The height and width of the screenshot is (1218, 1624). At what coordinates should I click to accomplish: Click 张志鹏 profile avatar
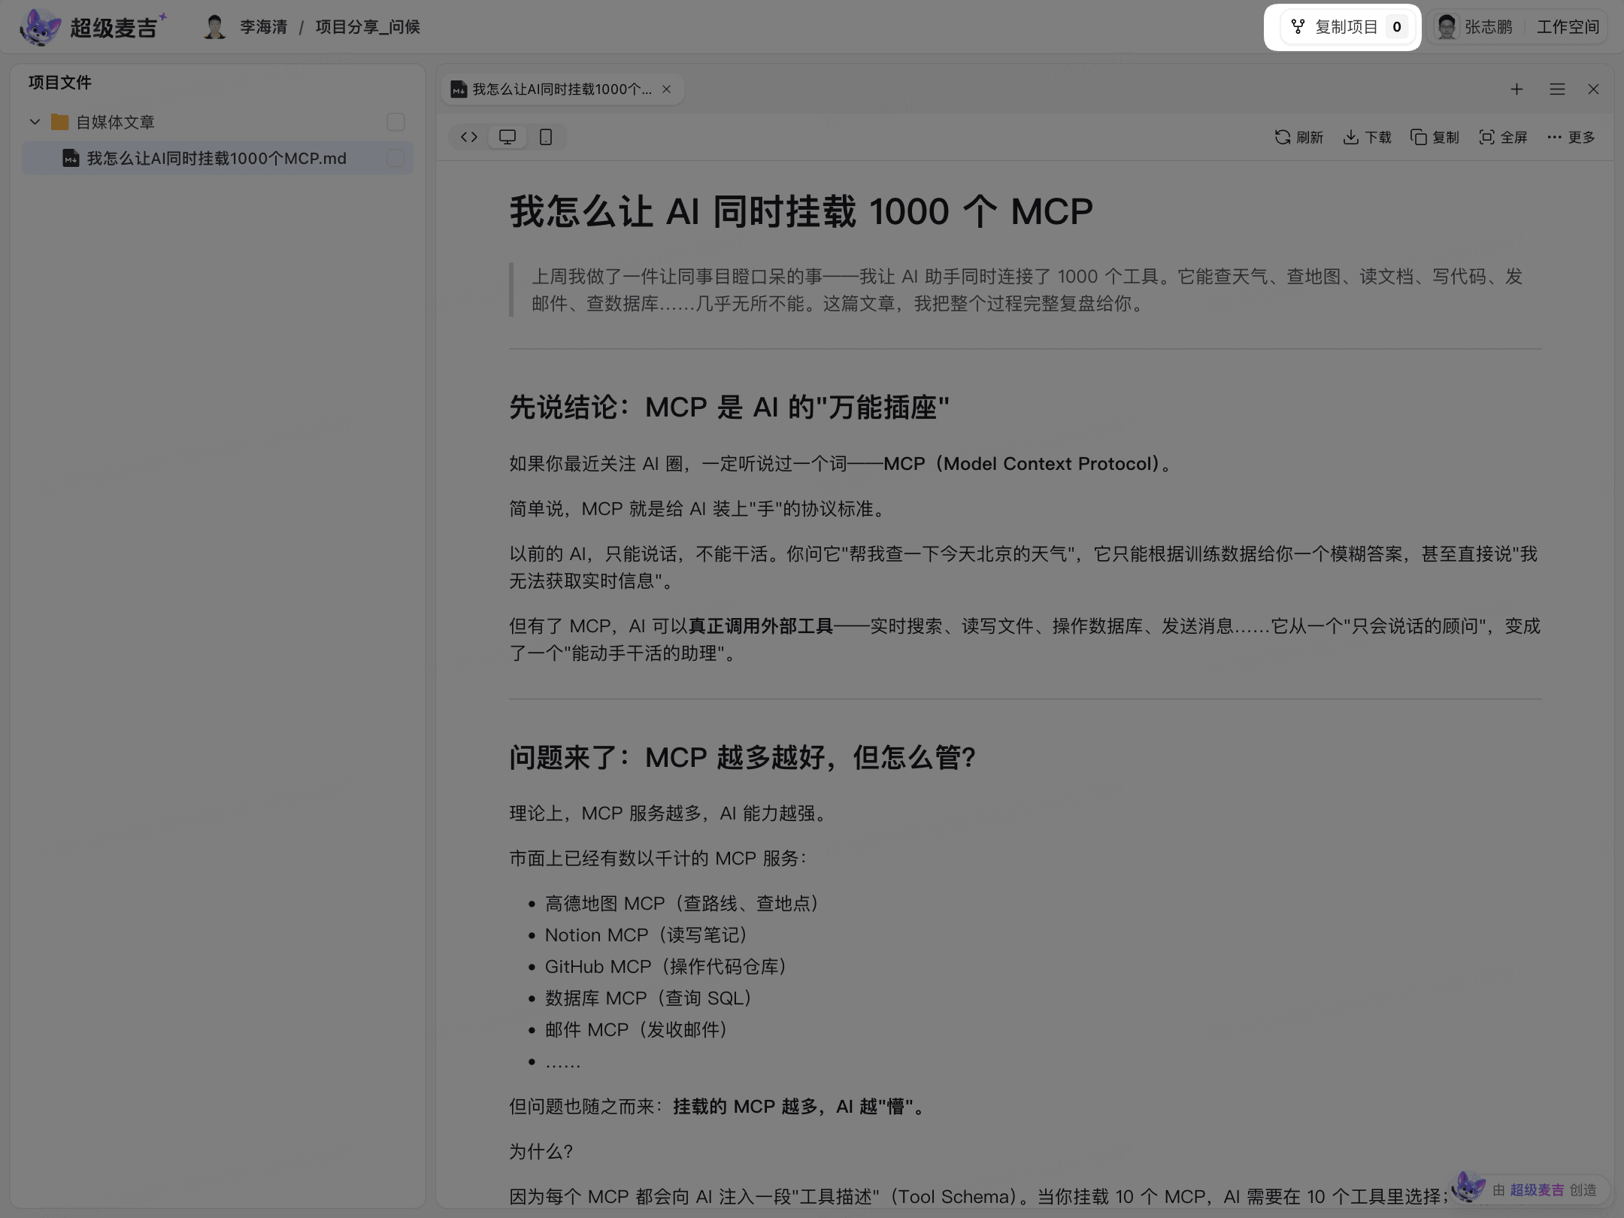(x=1447, y=27)
